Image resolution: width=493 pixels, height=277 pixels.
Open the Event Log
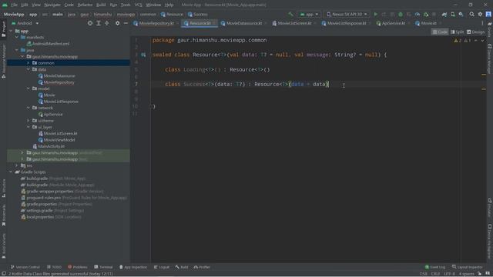(x=434, y=267)
